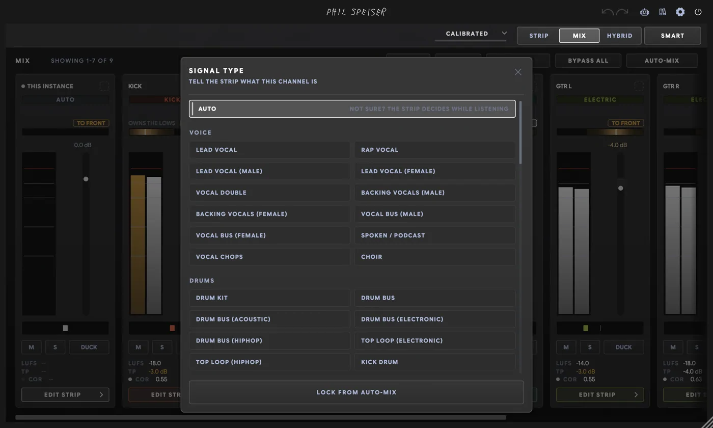This screenshot has height=428, width=713.
Task: Open the settings gear icon
Action: click(x=680, y=12)
